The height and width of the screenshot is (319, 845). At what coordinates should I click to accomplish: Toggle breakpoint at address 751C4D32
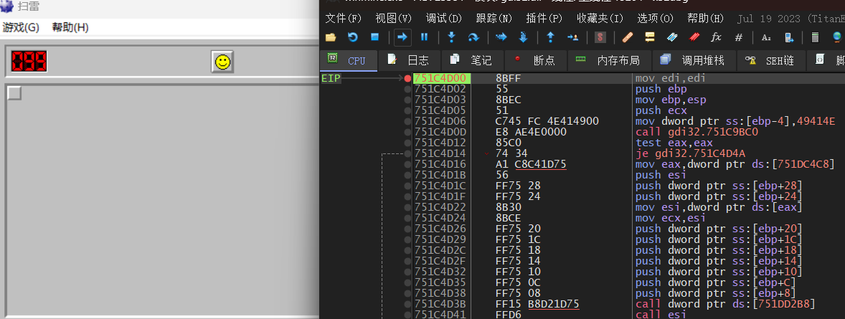(x=408, y=272)
